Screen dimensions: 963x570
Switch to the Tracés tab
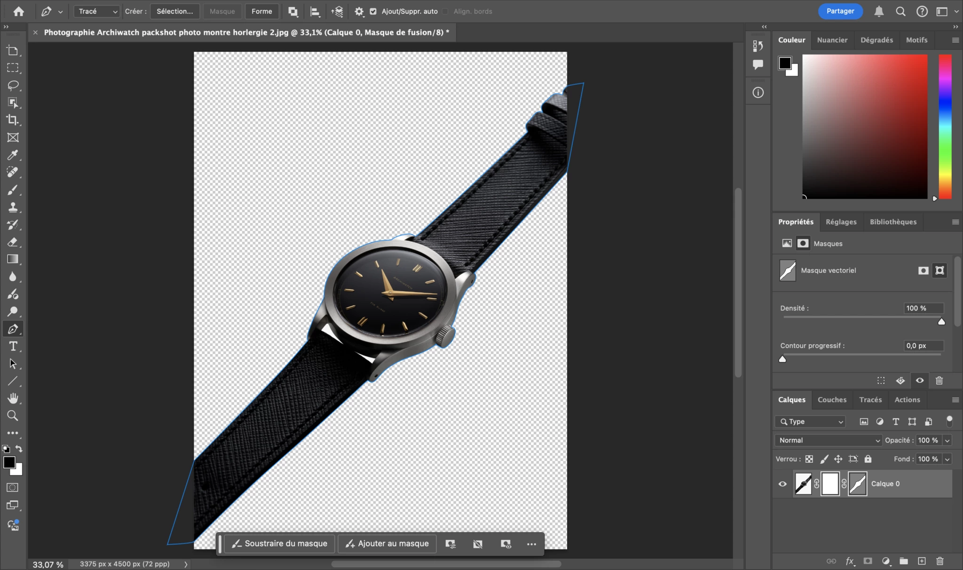[x=870, y=400]
